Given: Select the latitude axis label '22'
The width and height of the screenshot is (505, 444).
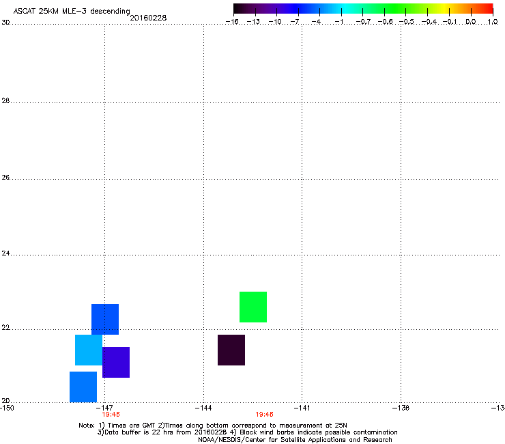Looking at the screenshot, I should 5,328.
